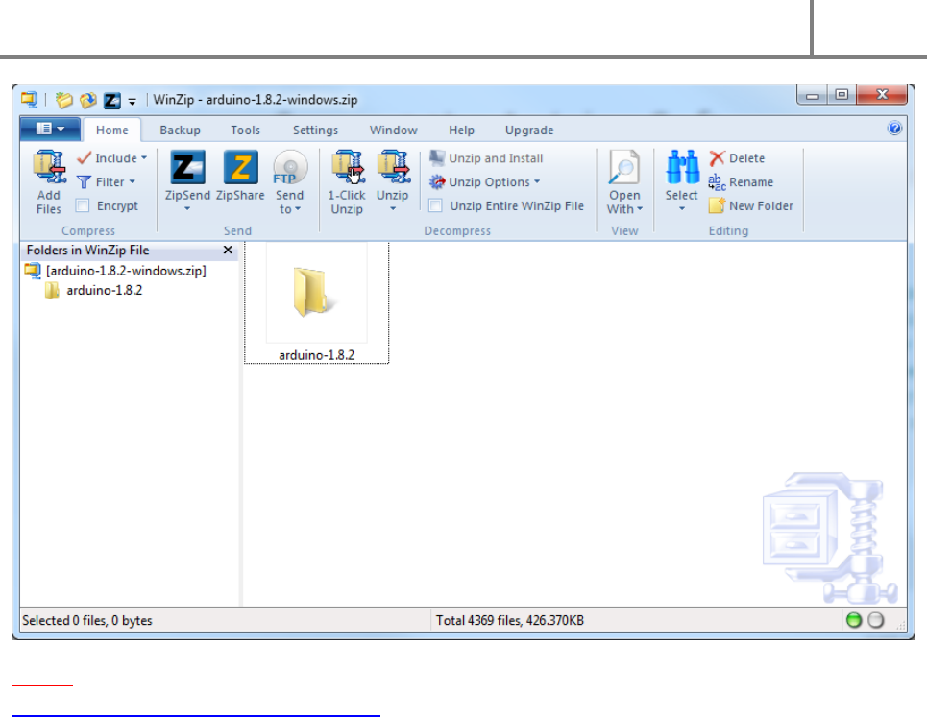Switch to the Backup tab
This screenshot has height=717, width=927.
click(x=180, y=130)
